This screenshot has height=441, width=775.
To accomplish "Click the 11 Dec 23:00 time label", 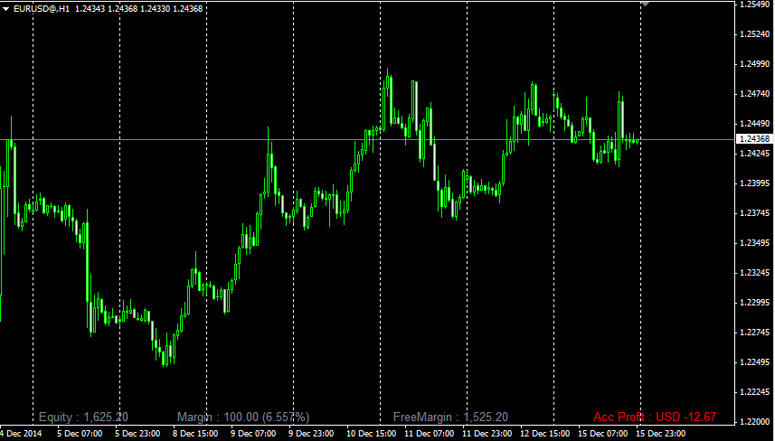I will tap(487, 434).
